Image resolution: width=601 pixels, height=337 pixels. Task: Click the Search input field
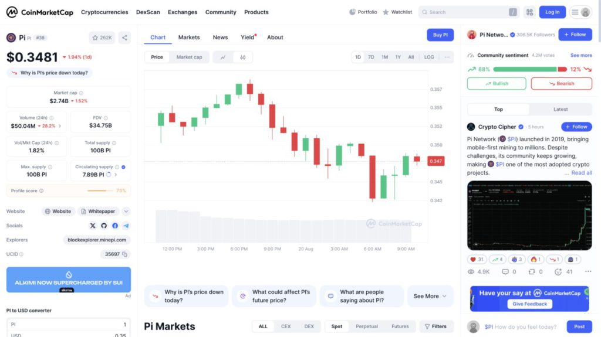tap(468, 12)
